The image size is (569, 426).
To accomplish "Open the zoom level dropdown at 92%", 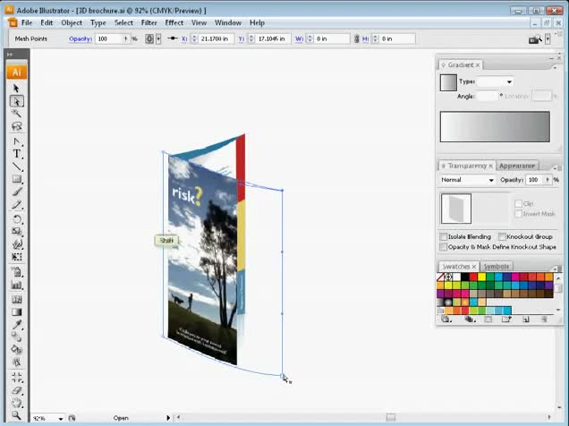I will click(x=60, y=418).
